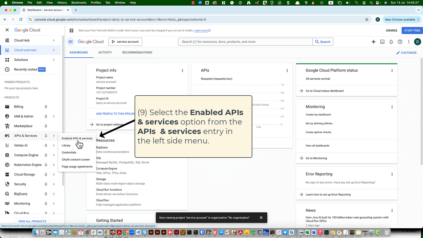Expand the Solutions submenu chevron
This screenshot has height=238, width=423.
tap(54, 60)
